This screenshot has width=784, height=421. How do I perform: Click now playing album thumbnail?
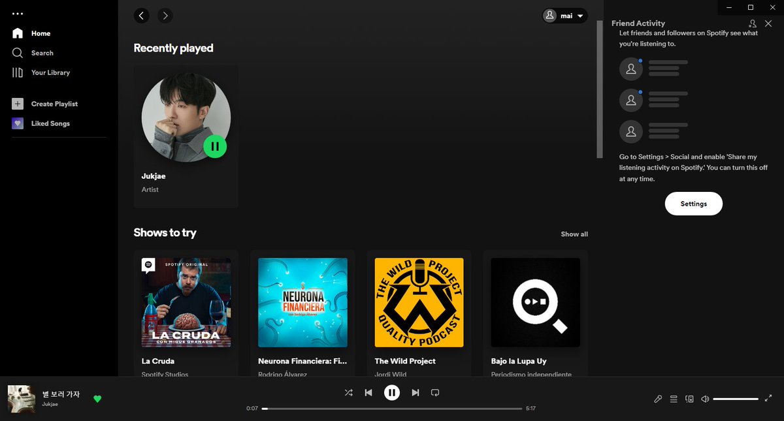tap(21, 399)
